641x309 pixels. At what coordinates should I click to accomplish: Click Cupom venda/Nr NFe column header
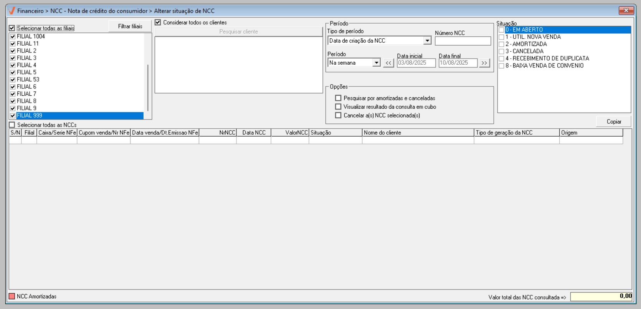(x=104, y=132)
